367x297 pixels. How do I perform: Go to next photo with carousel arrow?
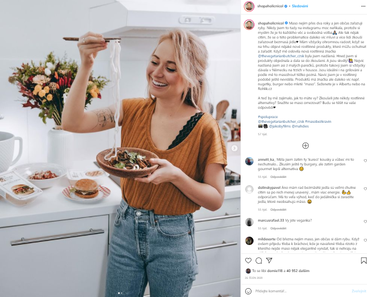[234, 148]
